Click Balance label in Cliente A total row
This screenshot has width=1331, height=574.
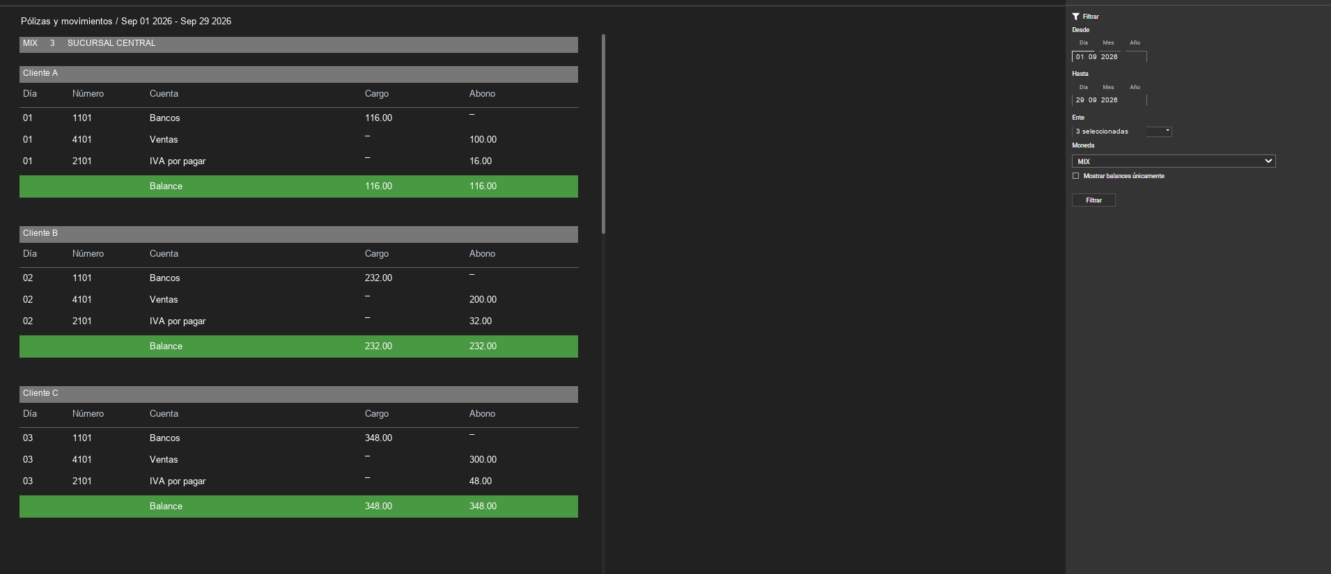pos(166,186)
